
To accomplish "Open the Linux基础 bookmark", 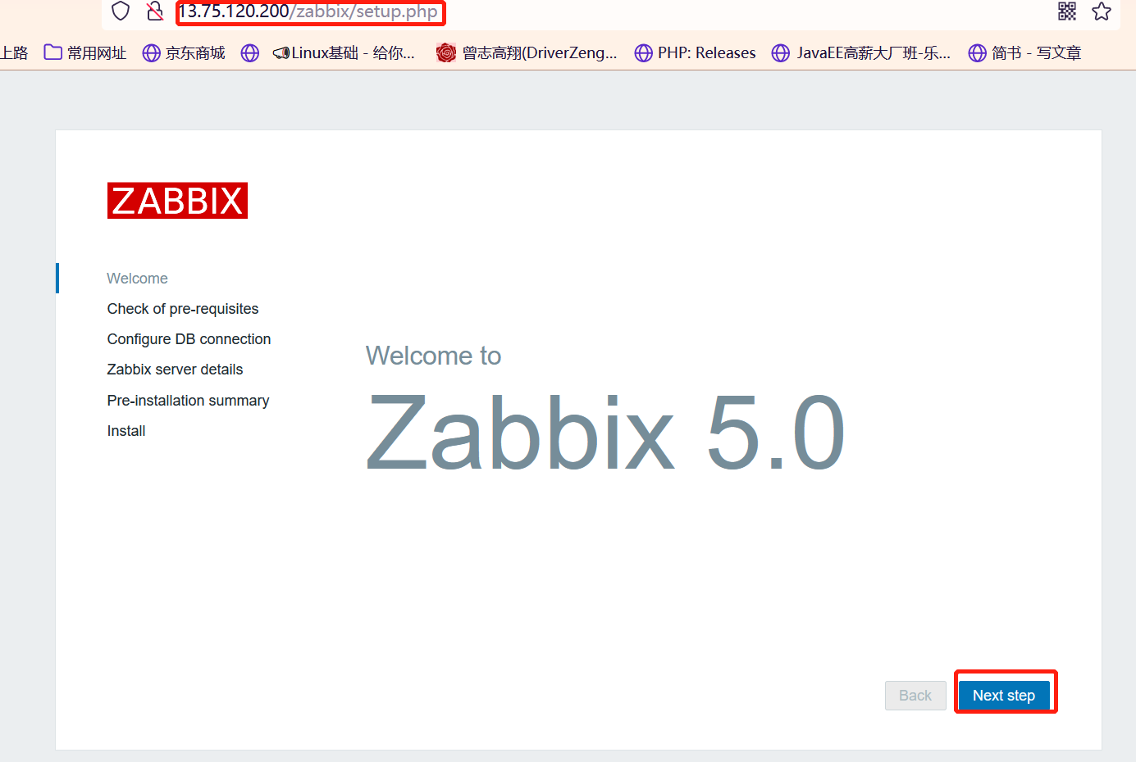I will pos(344,53).
